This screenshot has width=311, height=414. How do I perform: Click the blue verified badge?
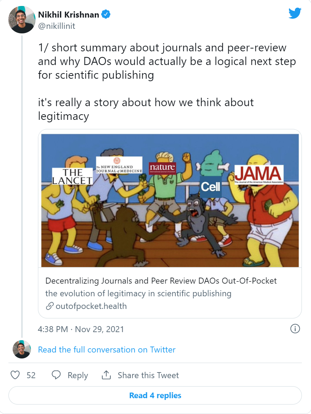(106, 14)
